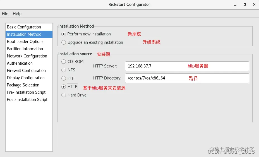Maximize the Kickstart Configurator window
This screenshot has height=157, width=259.
pos(245,5)
